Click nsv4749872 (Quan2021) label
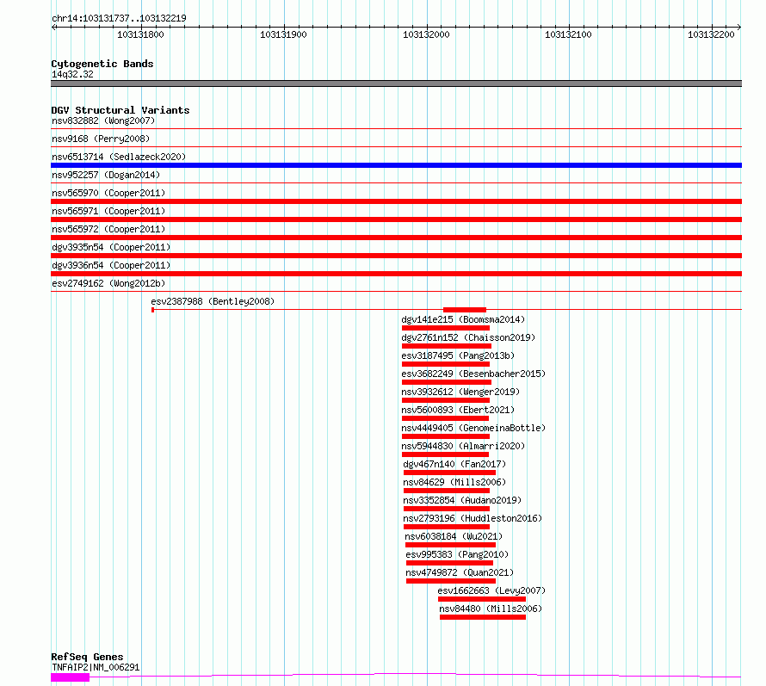Viewport: 766px width, 686px height. pyautogui.click(x=460, y=572)
